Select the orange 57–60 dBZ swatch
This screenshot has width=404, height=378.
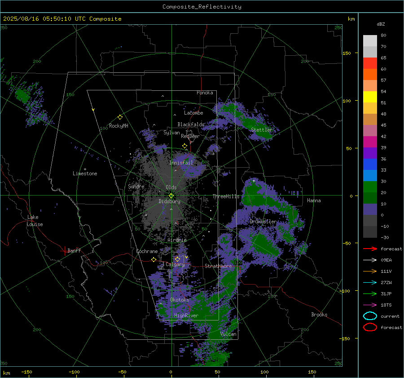pyautogui.click(x=370, y=75)
